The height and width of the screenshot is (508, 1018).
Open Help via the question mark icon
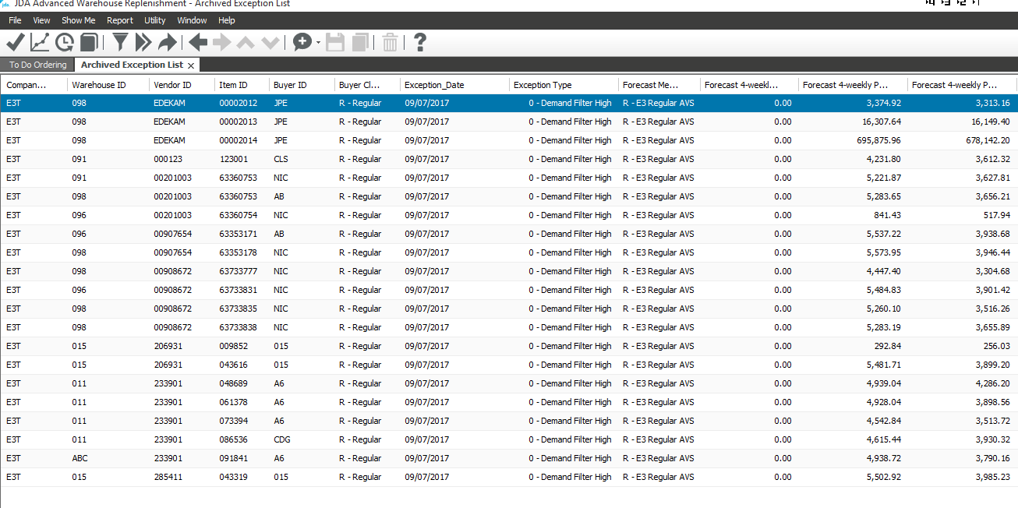click(419, 43)
